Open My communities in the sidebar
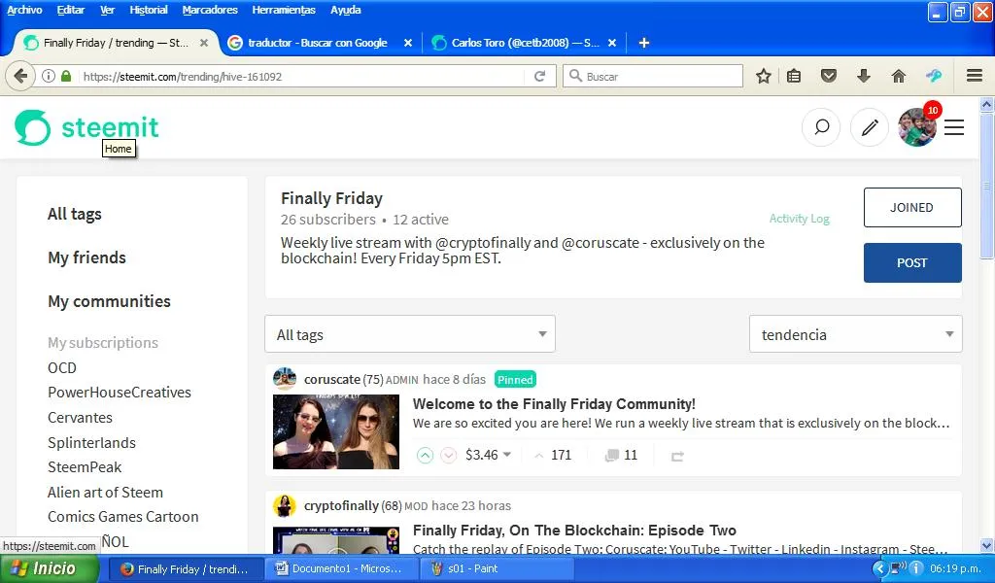995x583 pixels. click(109, 301)
